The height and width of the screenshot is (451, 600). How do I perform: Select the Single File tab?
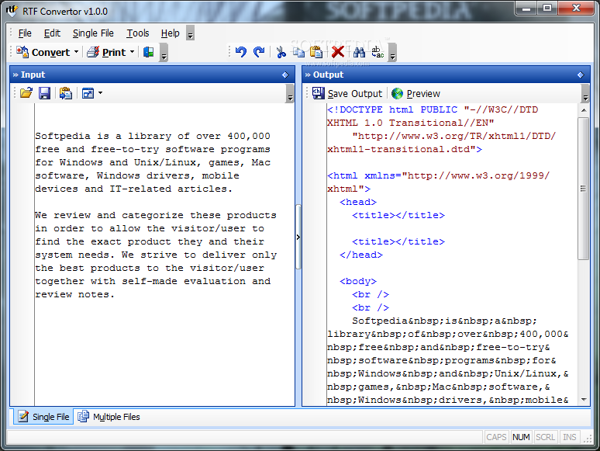(x=43, y=417)
